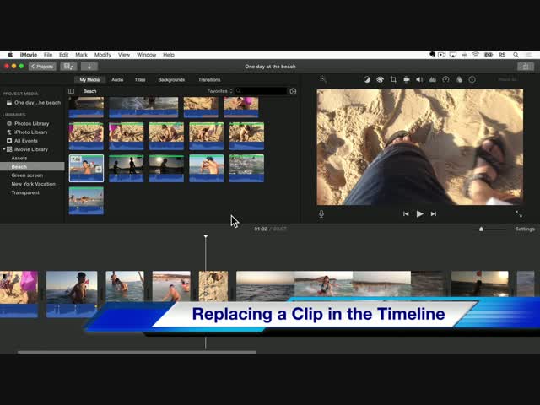Open clip filter and audio effects
The image size is (540, 405).
[x=459, y=79]
